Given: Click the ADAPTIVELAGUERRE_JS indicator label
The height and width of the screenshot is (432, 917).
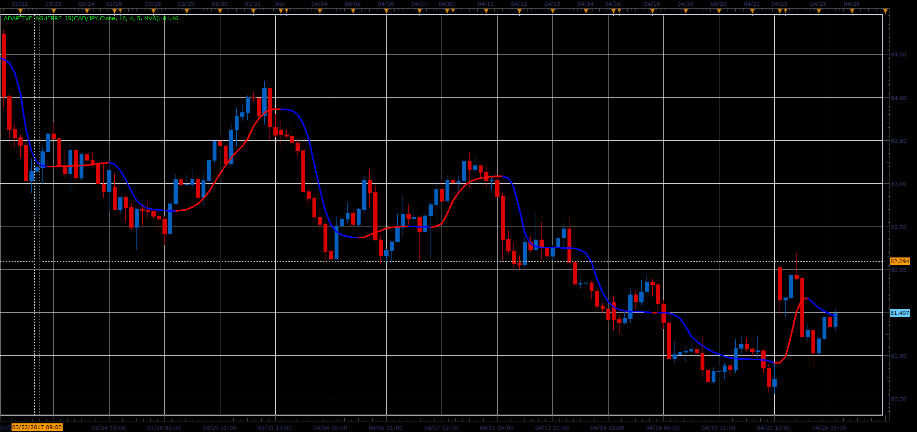Looking at the screenshot, I should (91, 18).
